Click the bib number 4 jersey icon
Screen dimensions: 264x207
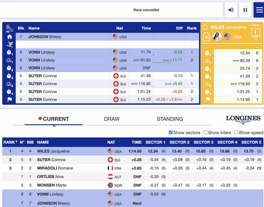(x=206, y=37)
